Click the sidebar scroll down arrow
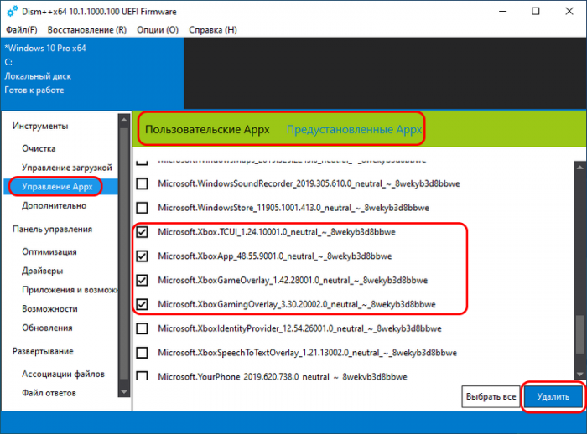The image size is (587, 434). click(x=124, y=392)
